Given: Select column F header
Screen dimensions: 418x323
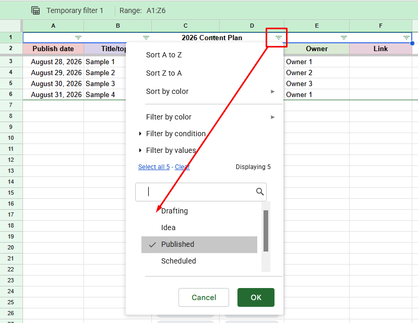Looking at the screenshot, I should click(380, 26).
